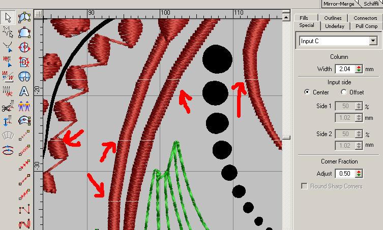The image size is (383, 230).
Task: Click the Side 2 mm field showing 1.02
Action: tap(345, 146)
